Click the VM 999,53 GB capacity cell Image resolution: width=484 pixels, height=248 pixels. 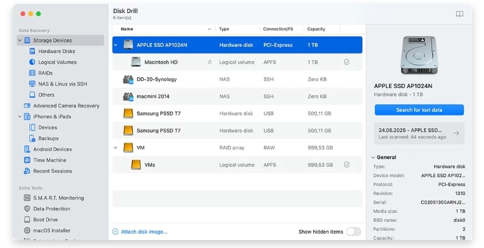(320, 148)
